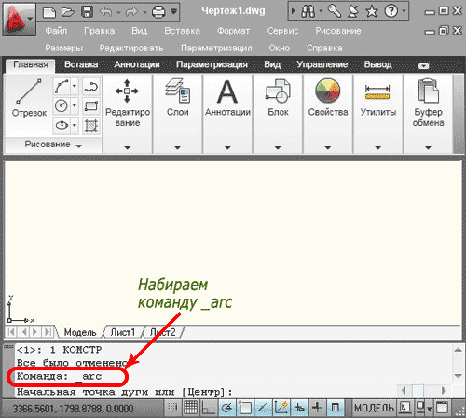Select the hatch tool icon
The image size is (466, 418).
tap(91, 126)
